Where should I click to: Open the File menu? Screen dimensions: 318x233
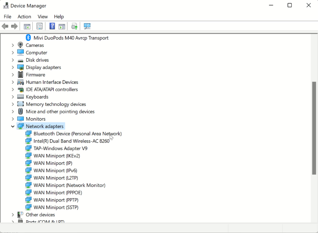point(7,17)
